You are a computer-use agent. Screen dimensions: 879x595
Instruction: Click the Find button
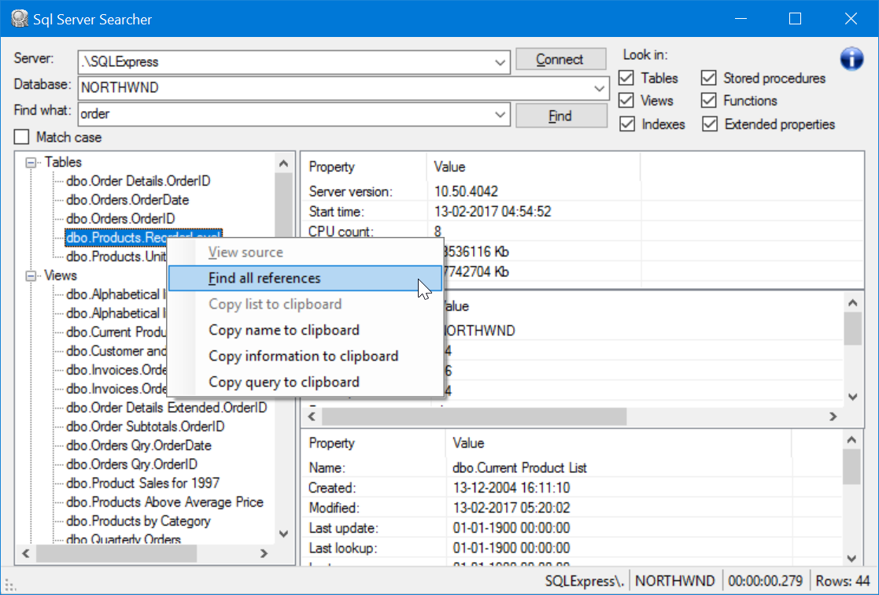(560, 116)
